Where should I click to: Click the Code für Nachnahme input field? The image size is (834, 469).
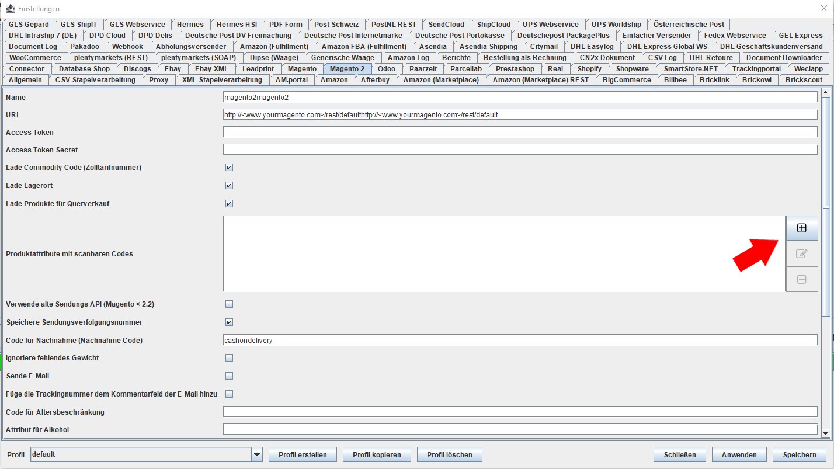point(520,340)
